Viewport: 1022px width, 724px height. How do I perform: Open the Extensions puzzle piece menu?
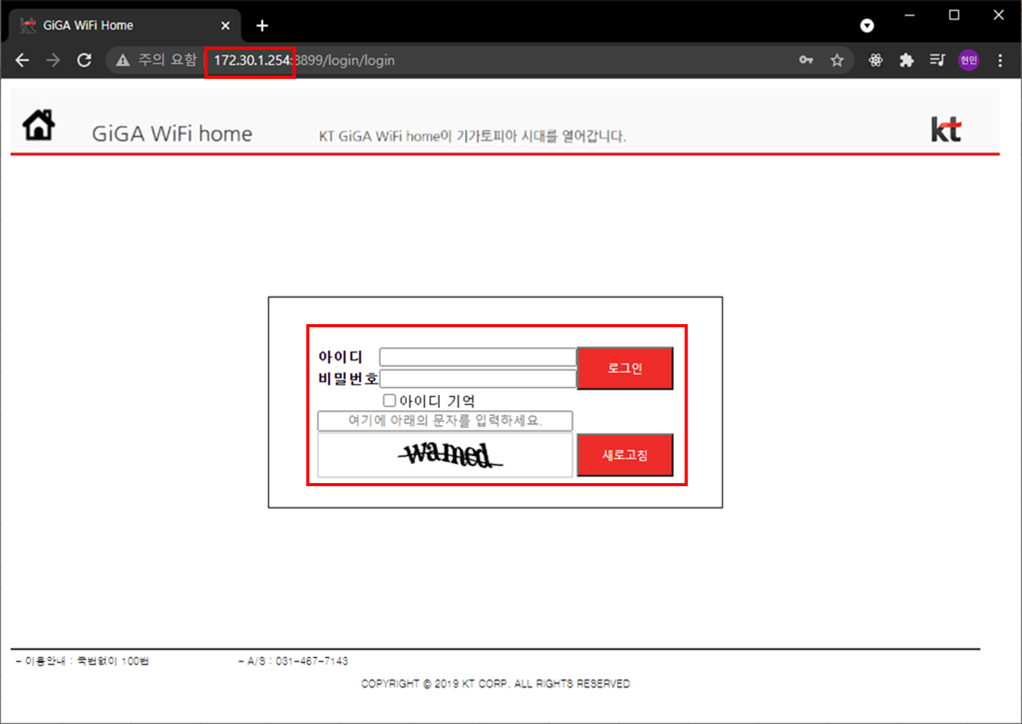(906, 60)
